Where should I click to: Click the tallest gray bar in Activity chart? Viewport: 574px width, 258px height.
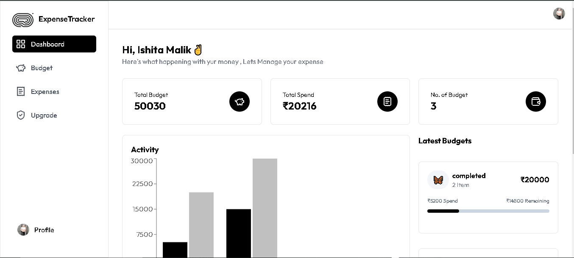(x=265, y=207)
